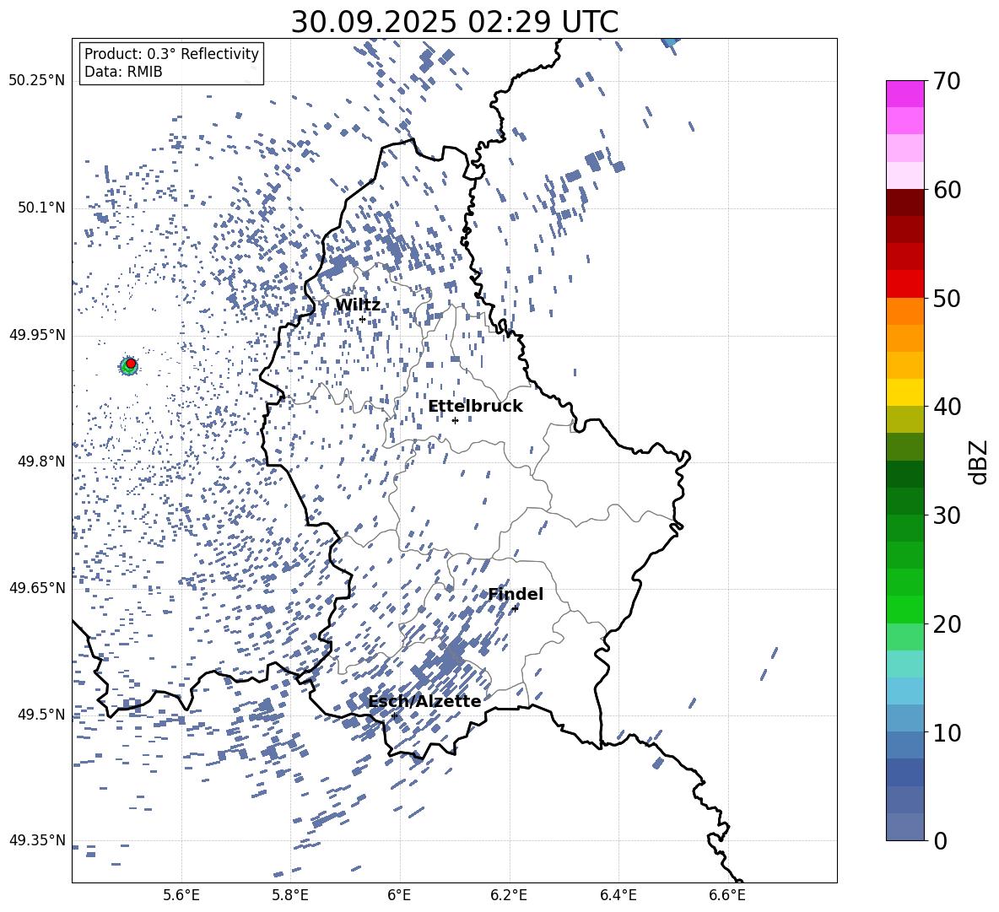Select the Esch/Alzette city label
This screenshot has height=912, width=999.
(424, 702)
